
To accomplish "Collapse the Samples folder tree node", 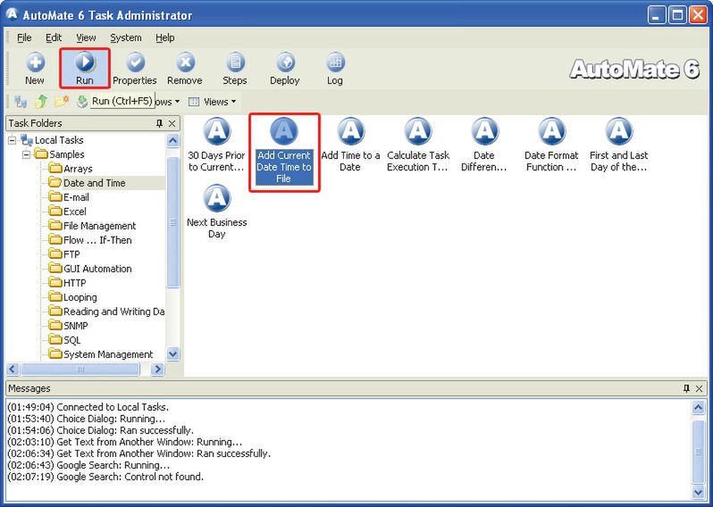I will click(27, 154).
